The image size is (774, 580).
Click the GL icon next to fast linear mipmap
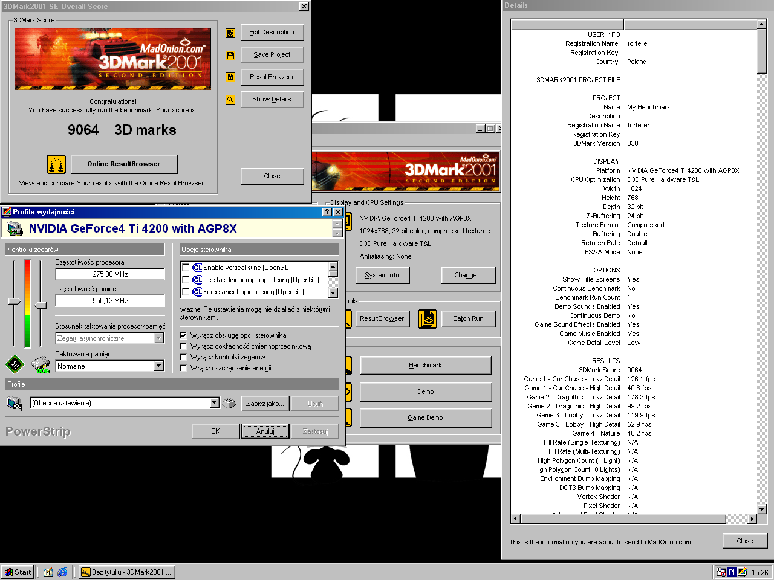[x=197, y=280]
